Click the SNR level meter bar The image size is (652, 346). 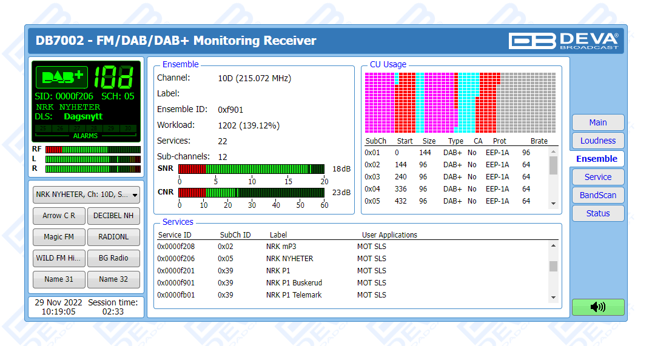pyautogui.click(x=253, y=168)
